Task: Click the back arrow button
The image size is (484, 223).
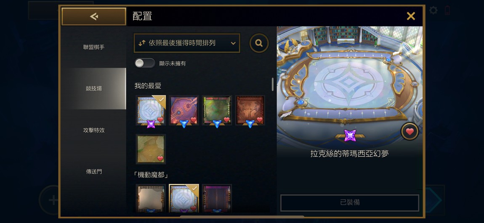Action: click(94, 16)
